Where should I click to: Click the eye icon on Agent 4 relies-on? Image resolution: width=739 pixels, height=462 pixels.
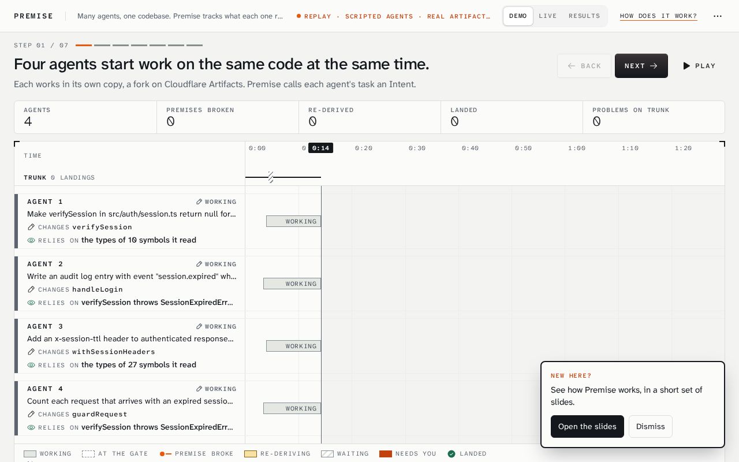pyautogui.click(x=31, y=427)
